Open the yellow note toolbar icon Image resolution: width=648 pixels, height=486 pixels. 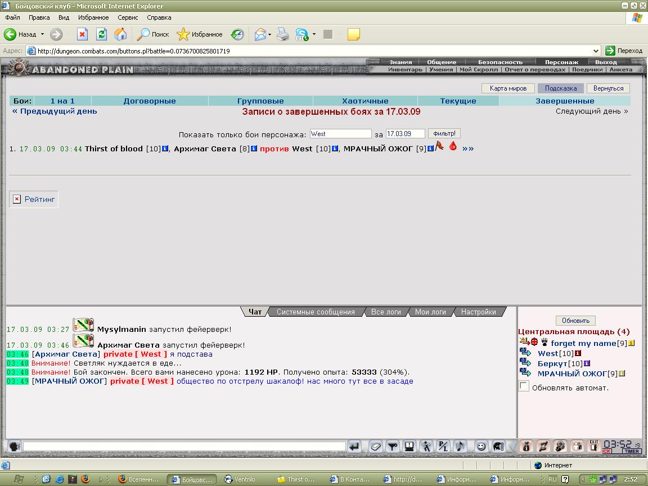coord(353,34)
